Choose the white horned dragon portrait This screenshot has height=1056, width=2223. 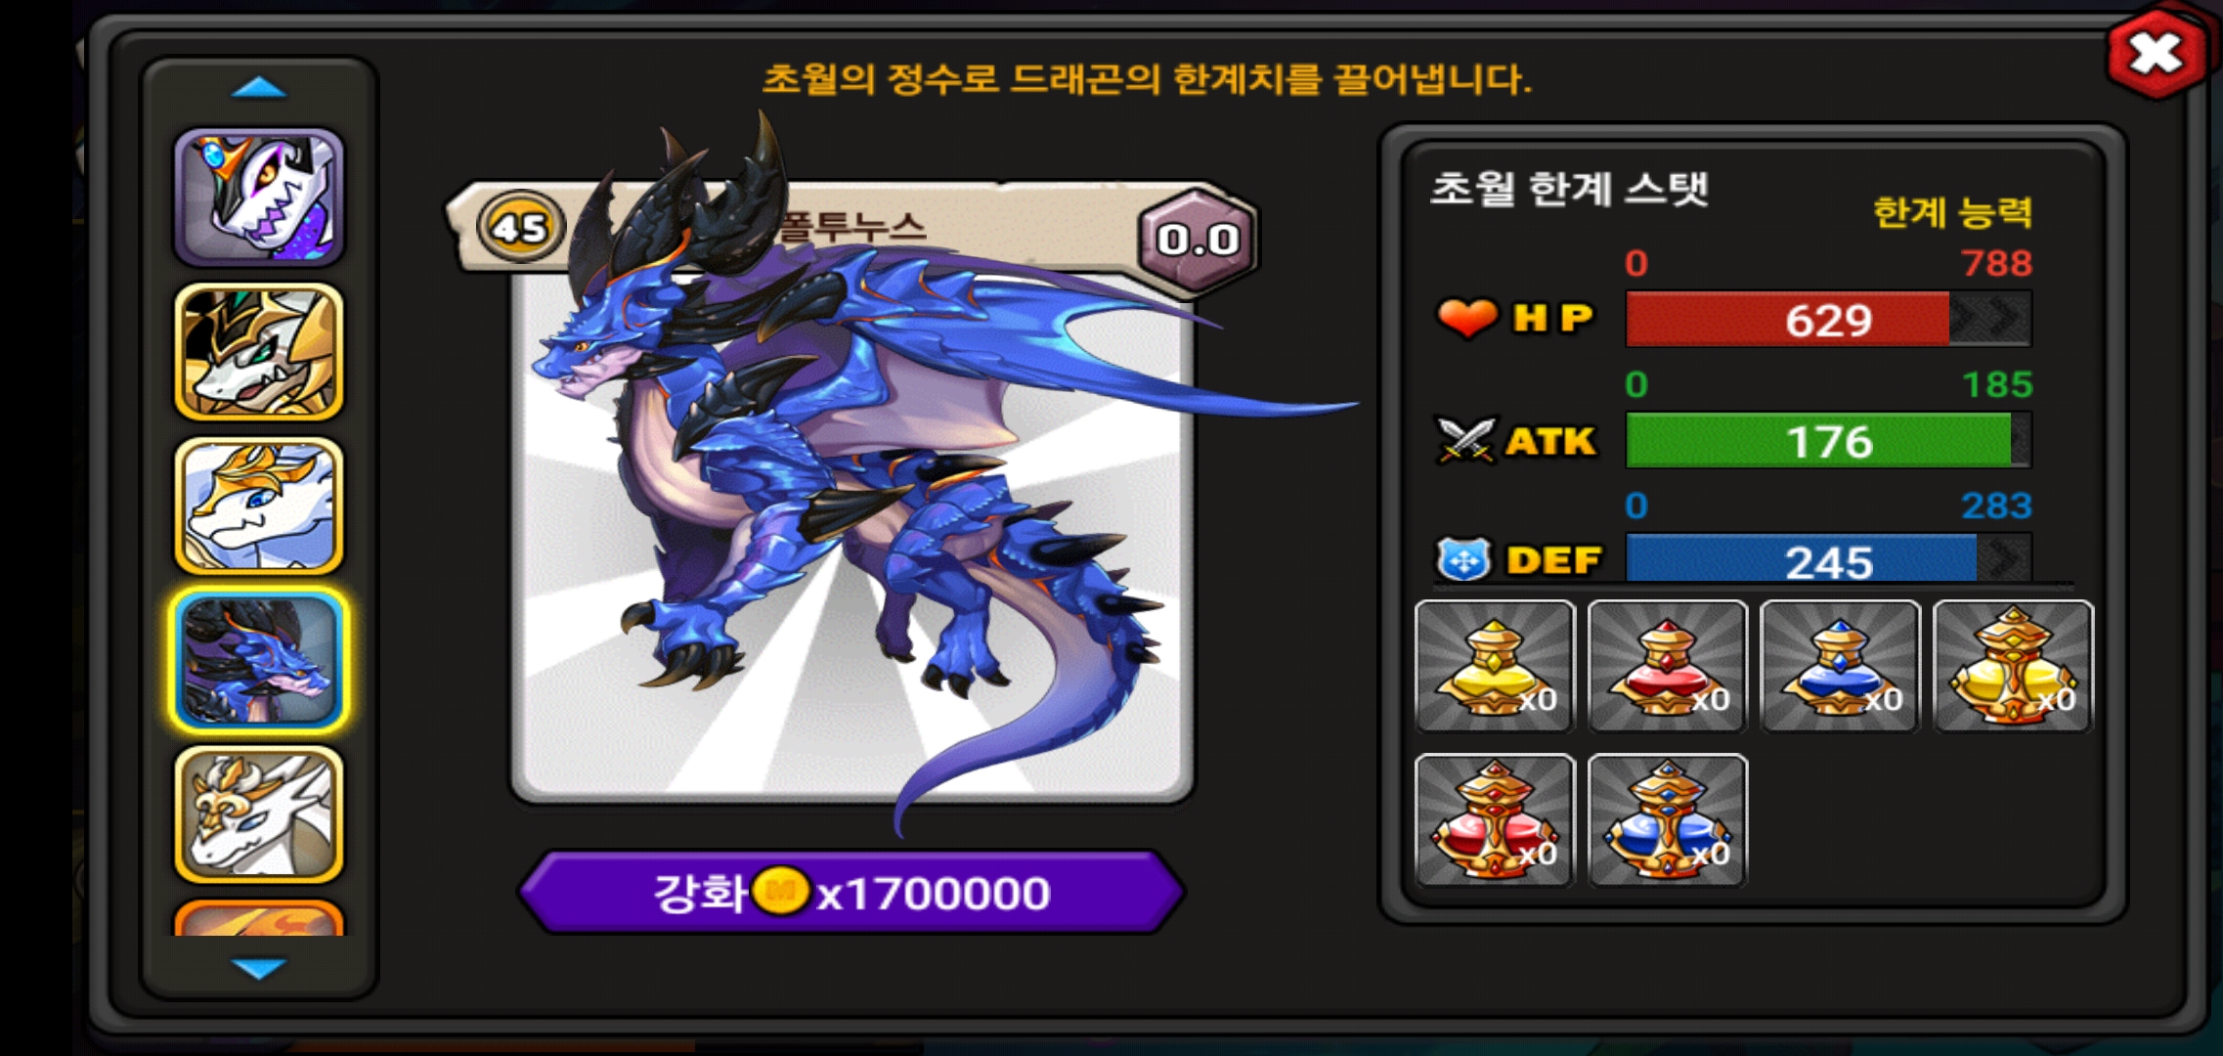pyautogui.click(x=259, y=814)
